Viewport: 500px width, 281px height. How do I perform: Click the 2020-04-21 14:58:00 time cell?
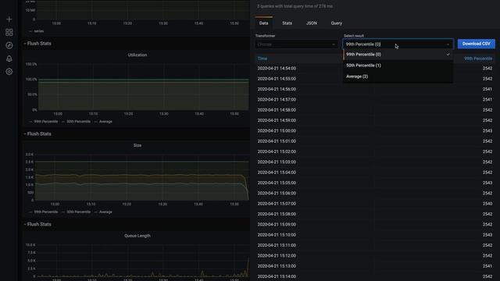point(277,110)
